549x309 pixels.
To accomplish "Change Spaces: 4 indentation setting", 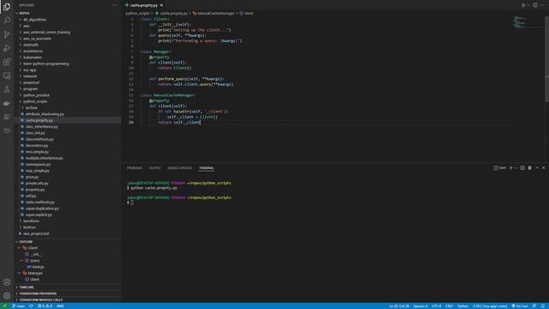I will pyautogui.click(x=420, y=306).
